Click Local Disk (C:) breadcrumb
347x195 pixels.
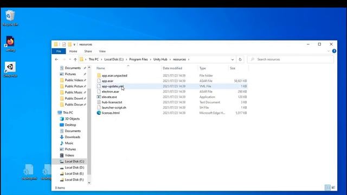[x=114, y=59]
